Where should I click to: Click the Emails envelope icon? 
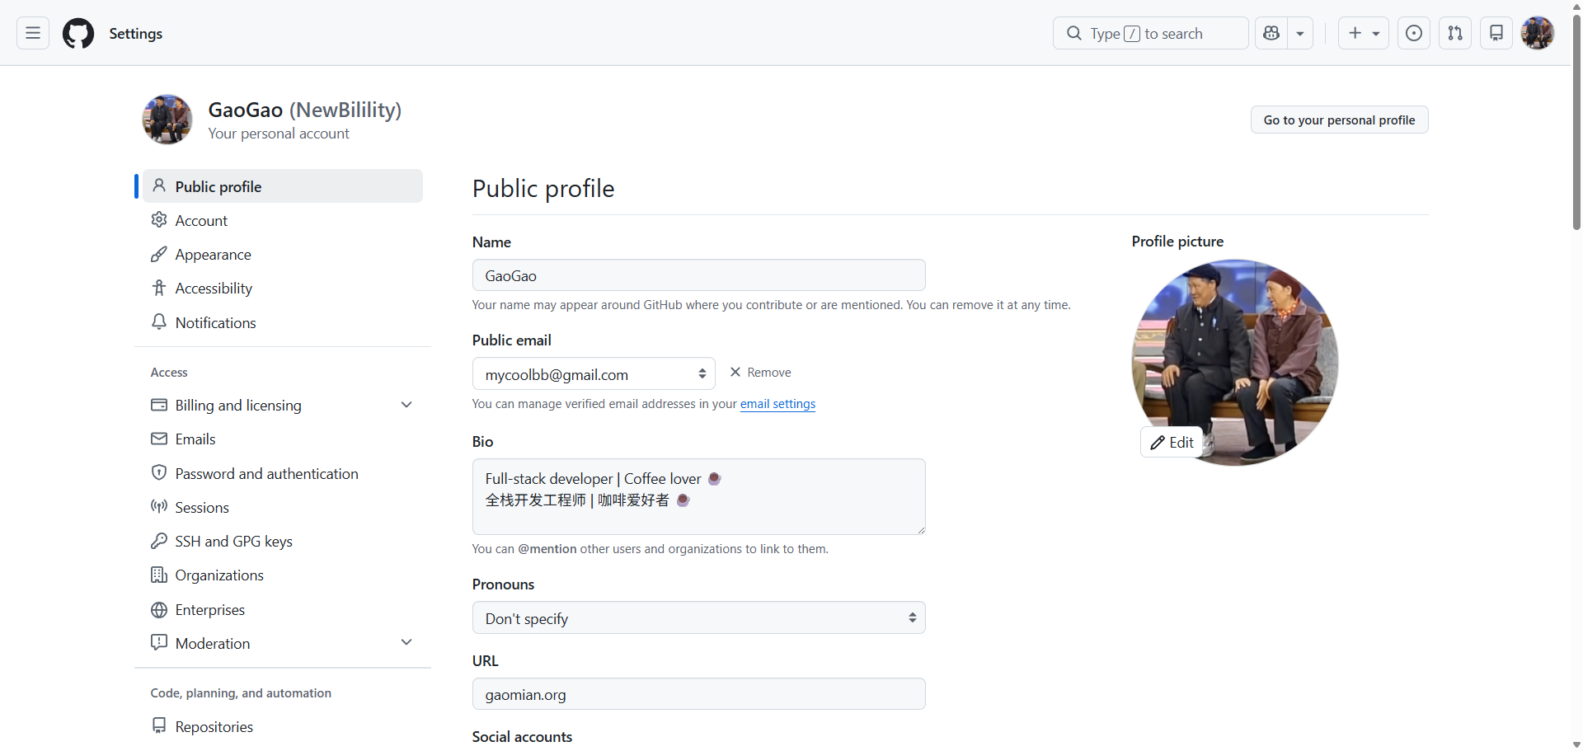(x=159, y=439)
